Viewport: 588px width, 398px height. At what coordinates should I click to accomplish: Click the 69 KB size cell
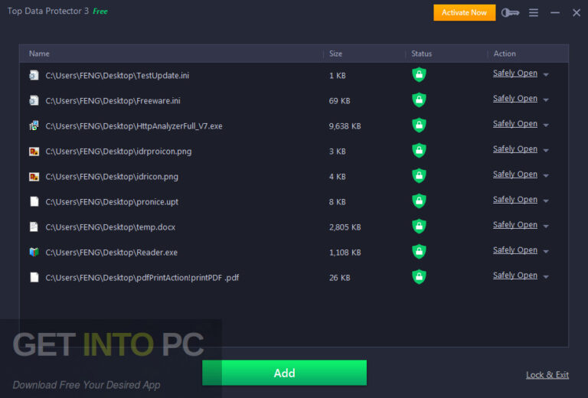coord(339,101)
